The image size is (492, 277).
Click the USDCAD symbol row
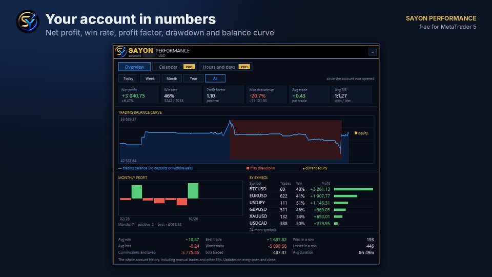(311, 224)
